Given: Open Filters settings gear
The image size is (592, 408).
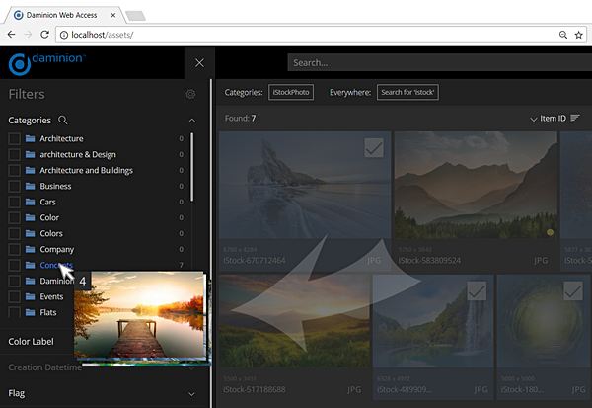Looking at the screenshot, I should coord(190,94).
